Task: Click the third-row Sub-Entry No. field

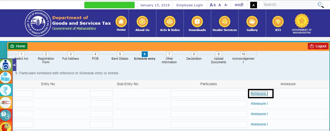Action: pyautogui.click(x=101, y=114)
